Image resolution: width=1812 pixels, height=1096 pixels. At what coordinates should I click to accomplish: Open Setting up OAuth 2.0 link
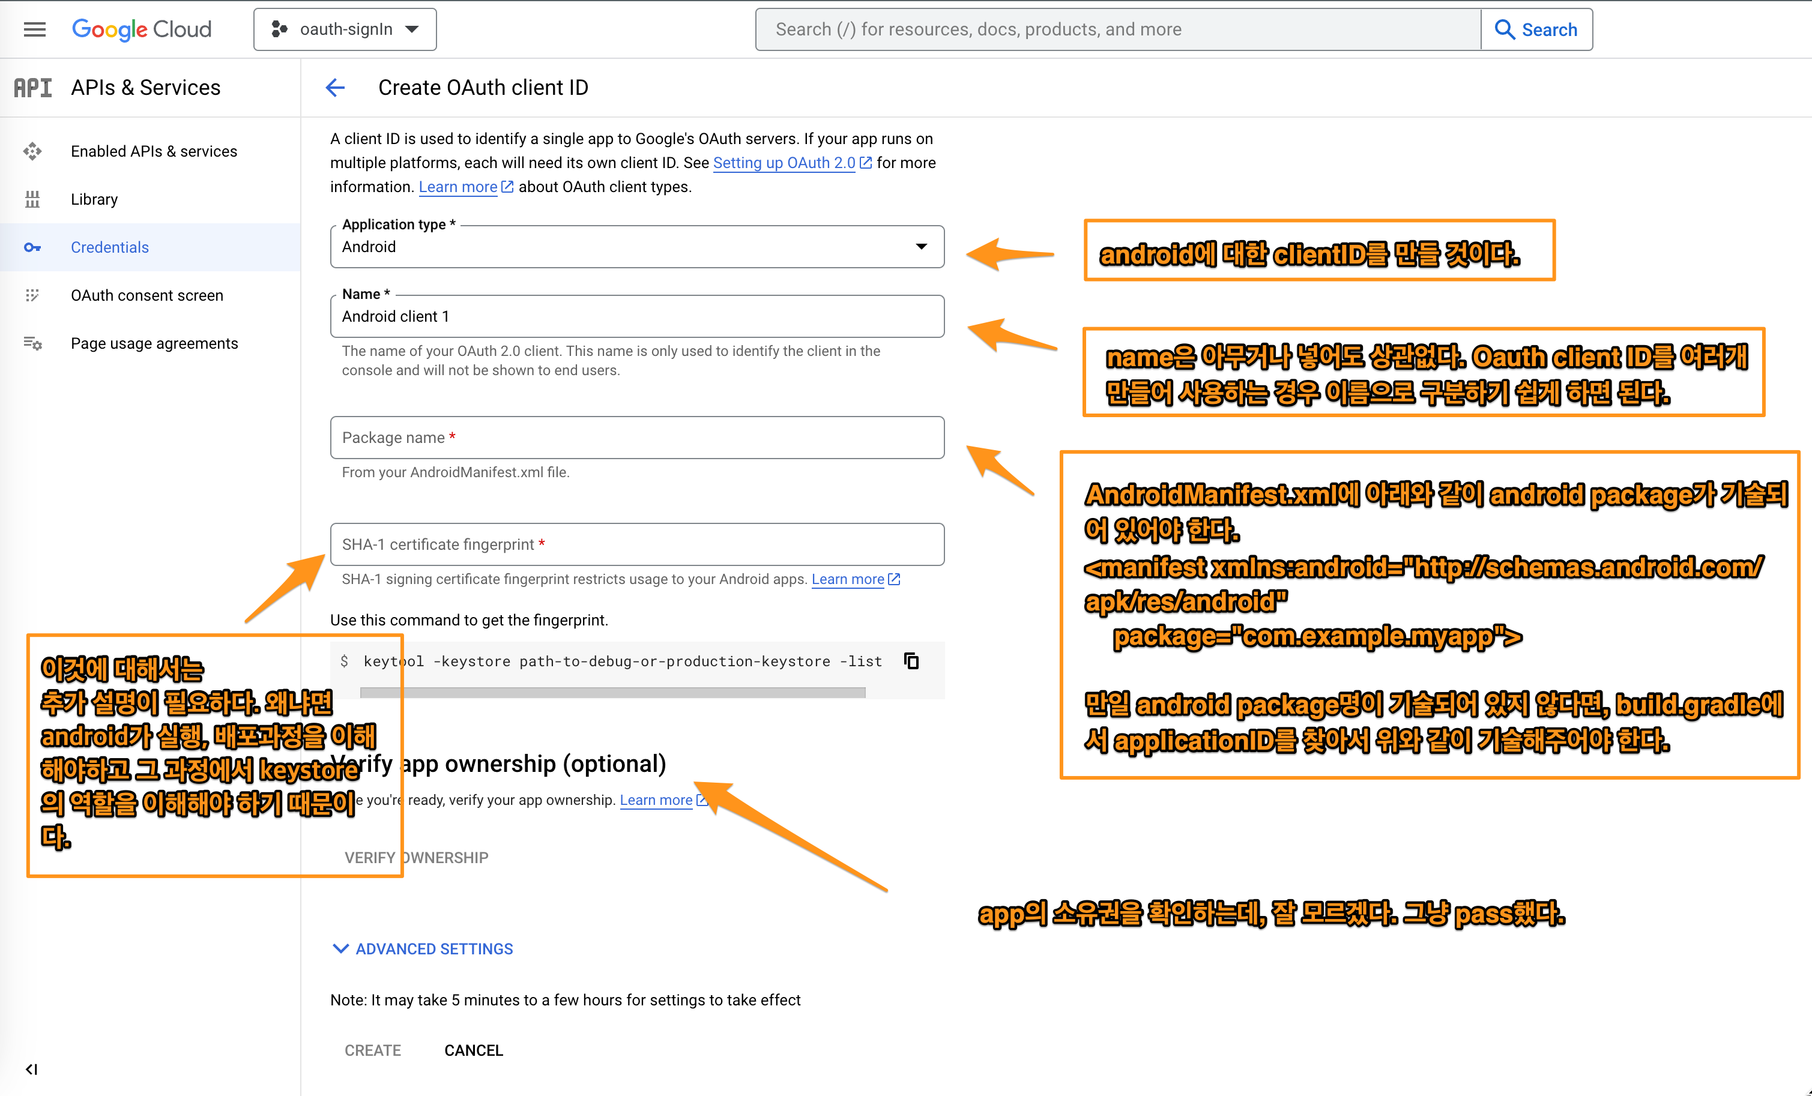pos(784,163)
